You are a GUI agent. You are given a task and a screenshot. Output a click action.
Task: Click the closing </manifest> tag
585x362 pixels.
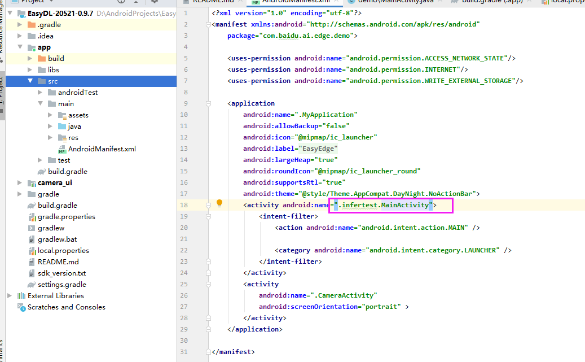pos(233,351)
